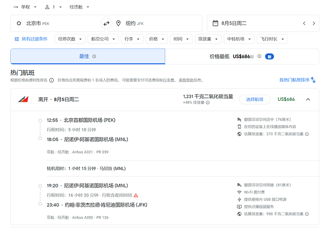The width and height of the screenshot is (325, 228).
Task: Click price text US$686 on flight card
Action: [x=286, y=99]
